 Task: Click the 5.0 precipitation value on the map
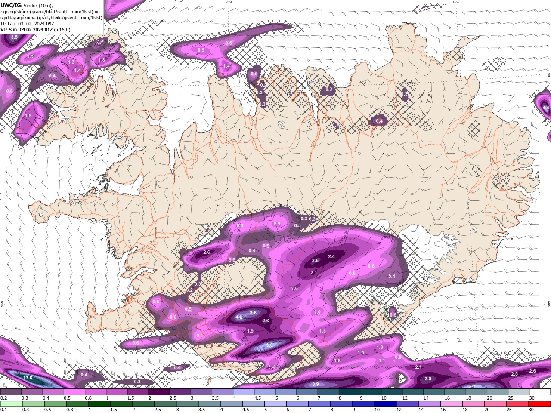269,345
